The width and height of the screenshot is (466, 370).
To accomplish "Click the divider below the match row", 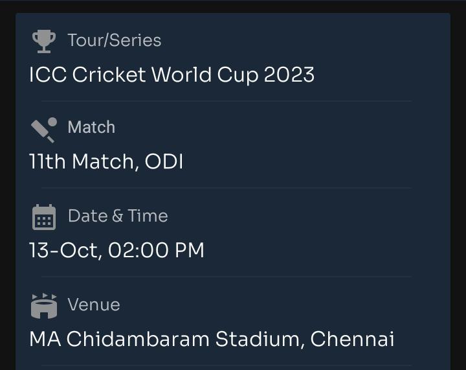I will [x=227, y=188].
